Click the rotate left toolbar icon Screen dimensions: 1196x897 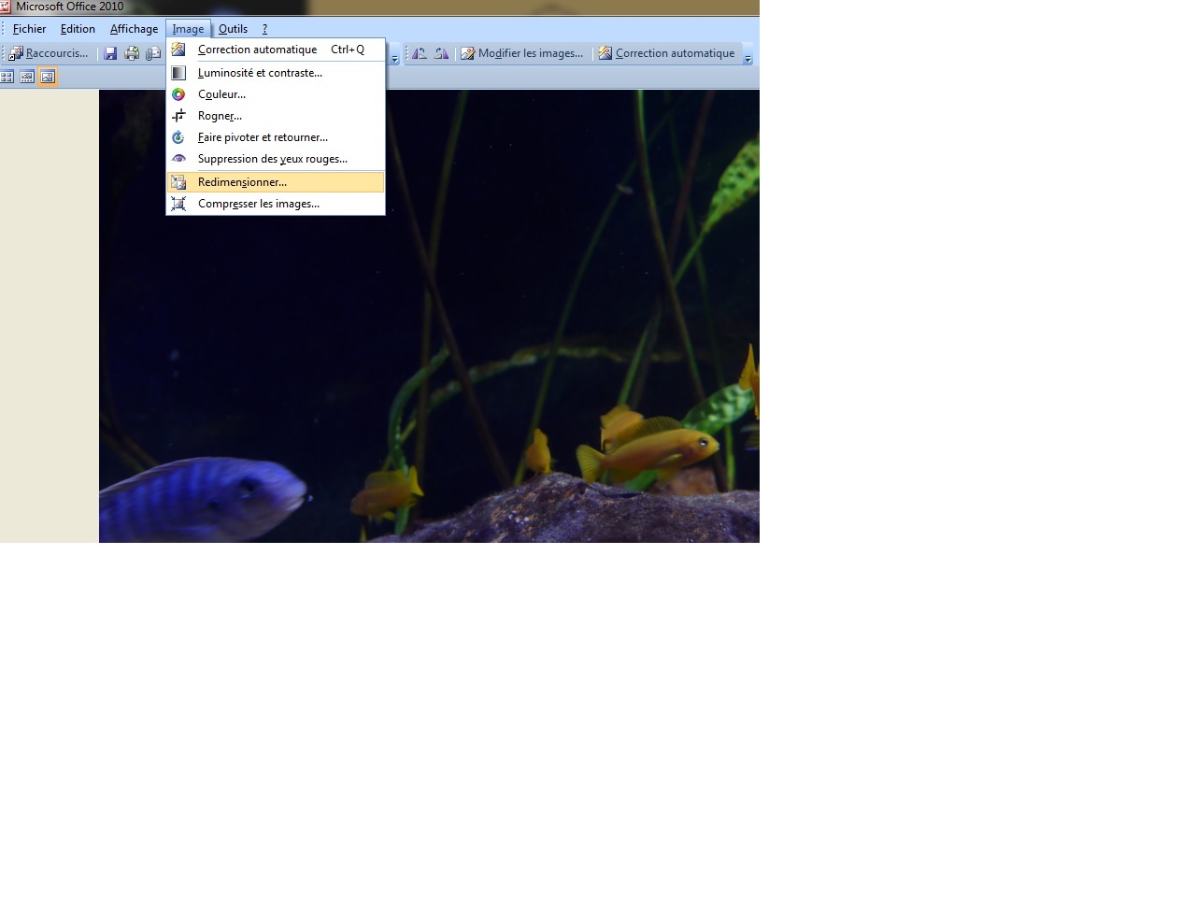pyautogui.click(x=420, y=53)
